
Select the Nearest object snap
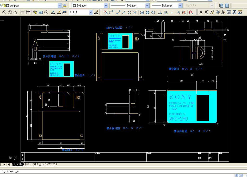coord(178,12)
